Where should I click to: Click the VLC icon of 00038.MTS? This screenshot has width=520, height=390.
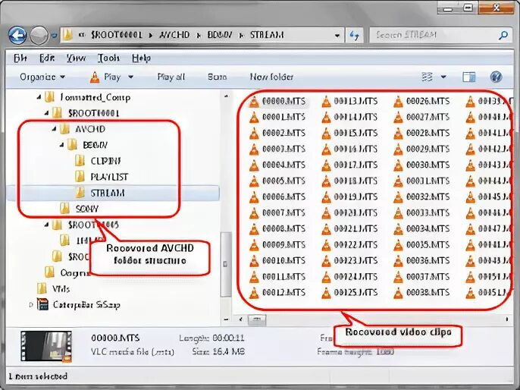pos(398,292)
